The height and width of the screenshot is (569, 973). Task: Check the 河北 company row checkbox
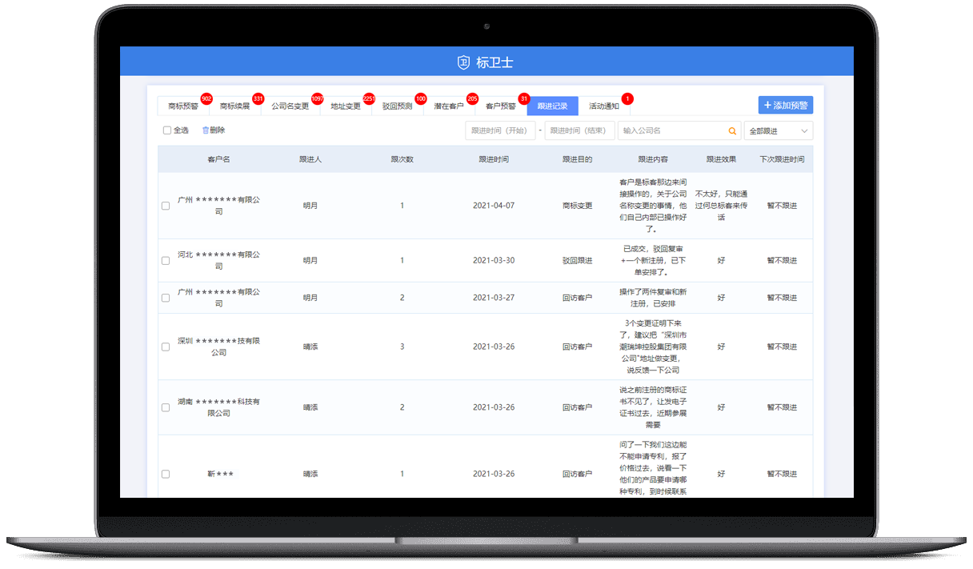click(x=166, y=261)
